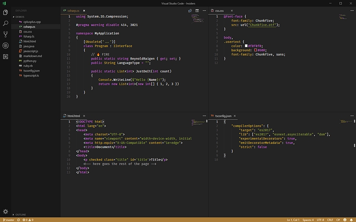Click the split editor icon

[x=197, y=10]
